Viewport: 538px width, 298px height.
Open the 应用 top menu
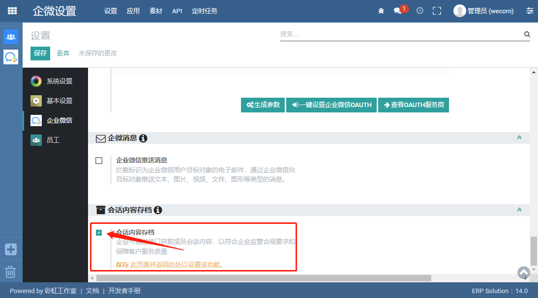[x=133, y=11]
